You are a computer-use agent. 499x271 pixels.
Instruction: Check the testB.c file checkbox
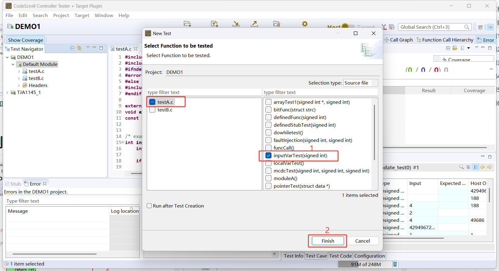click(x=152, y=110)
